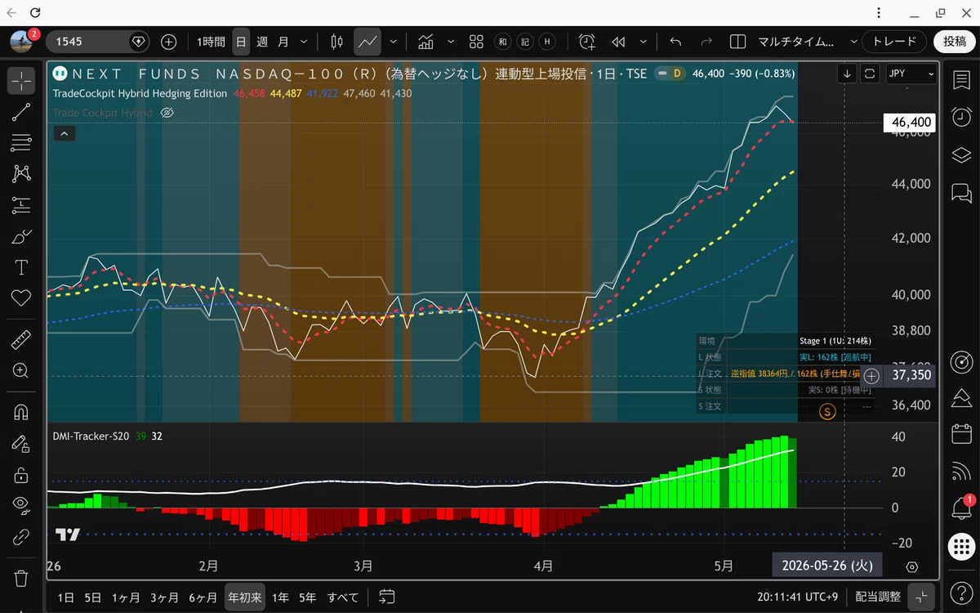This screenshot has height=613, width=980.
Task: Select the crosshair cursor tool
Action: (21, 81)
